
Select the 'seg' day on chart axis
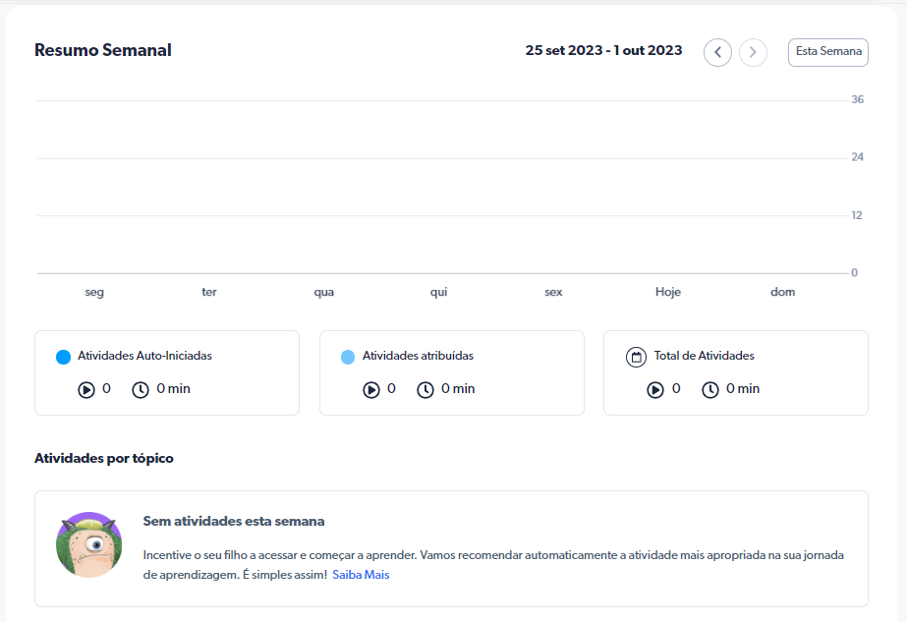click(94, 292)
